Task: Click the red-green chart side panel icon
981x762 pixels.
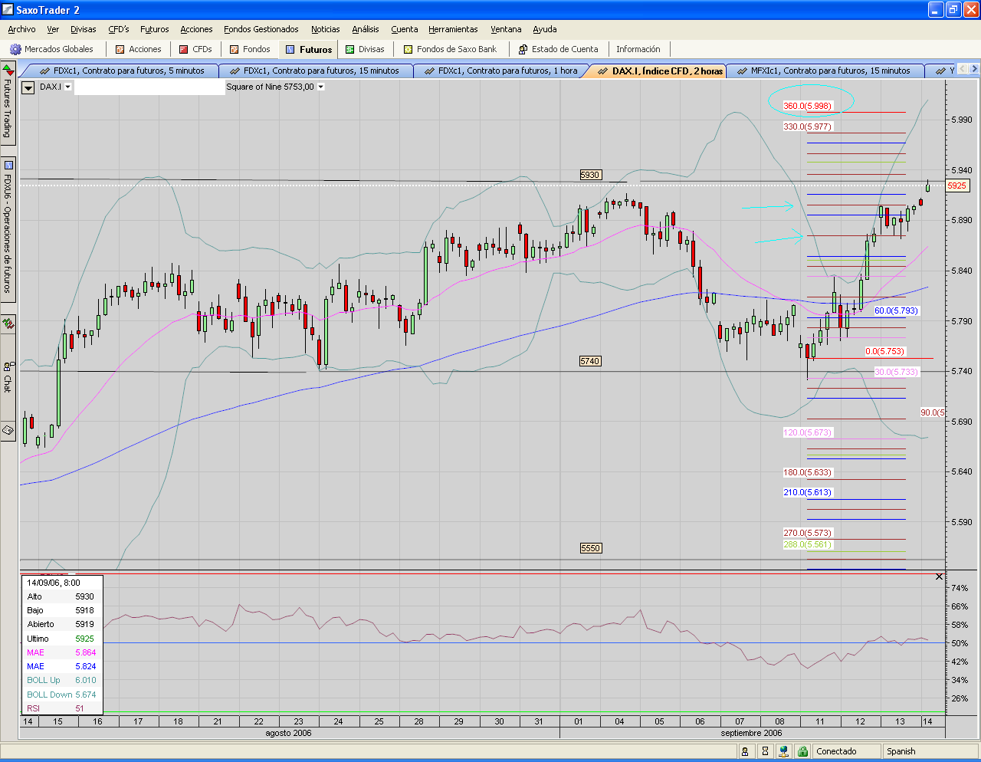Action: click(8, 323)
